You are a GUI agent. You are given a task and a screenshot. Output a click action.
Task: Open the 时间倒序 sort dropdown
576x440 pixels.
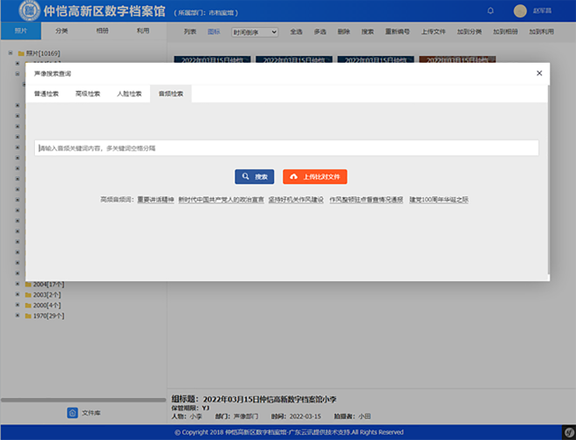point(254,31)
